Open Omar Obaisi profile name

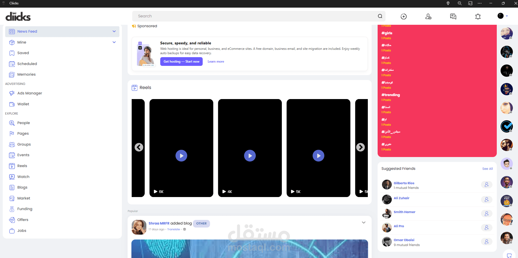tap(404, 240)
